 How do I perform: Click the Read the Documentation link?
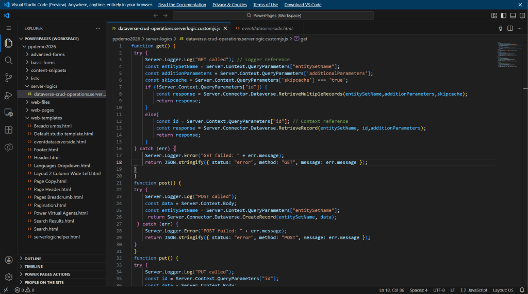[182, 5]
